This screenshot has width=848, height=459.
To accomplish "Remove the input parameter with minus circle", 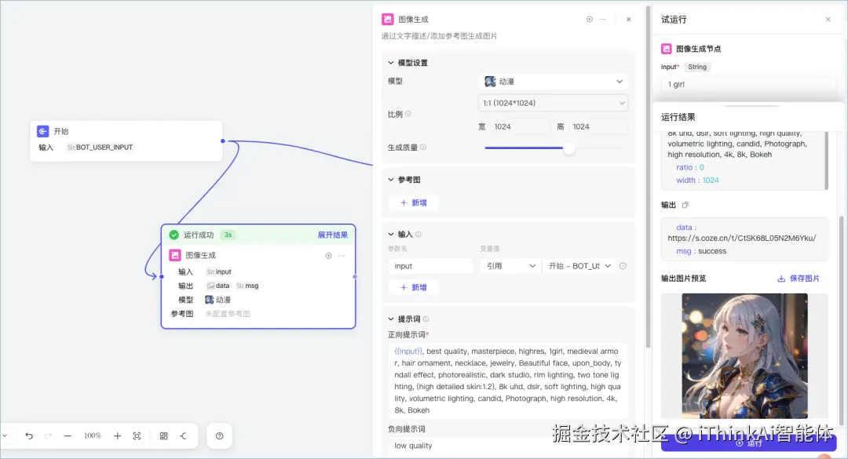I will [x=623, y=266].
